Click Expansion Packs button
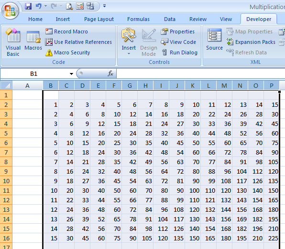The image size is (285, 249). click(251, 42)
